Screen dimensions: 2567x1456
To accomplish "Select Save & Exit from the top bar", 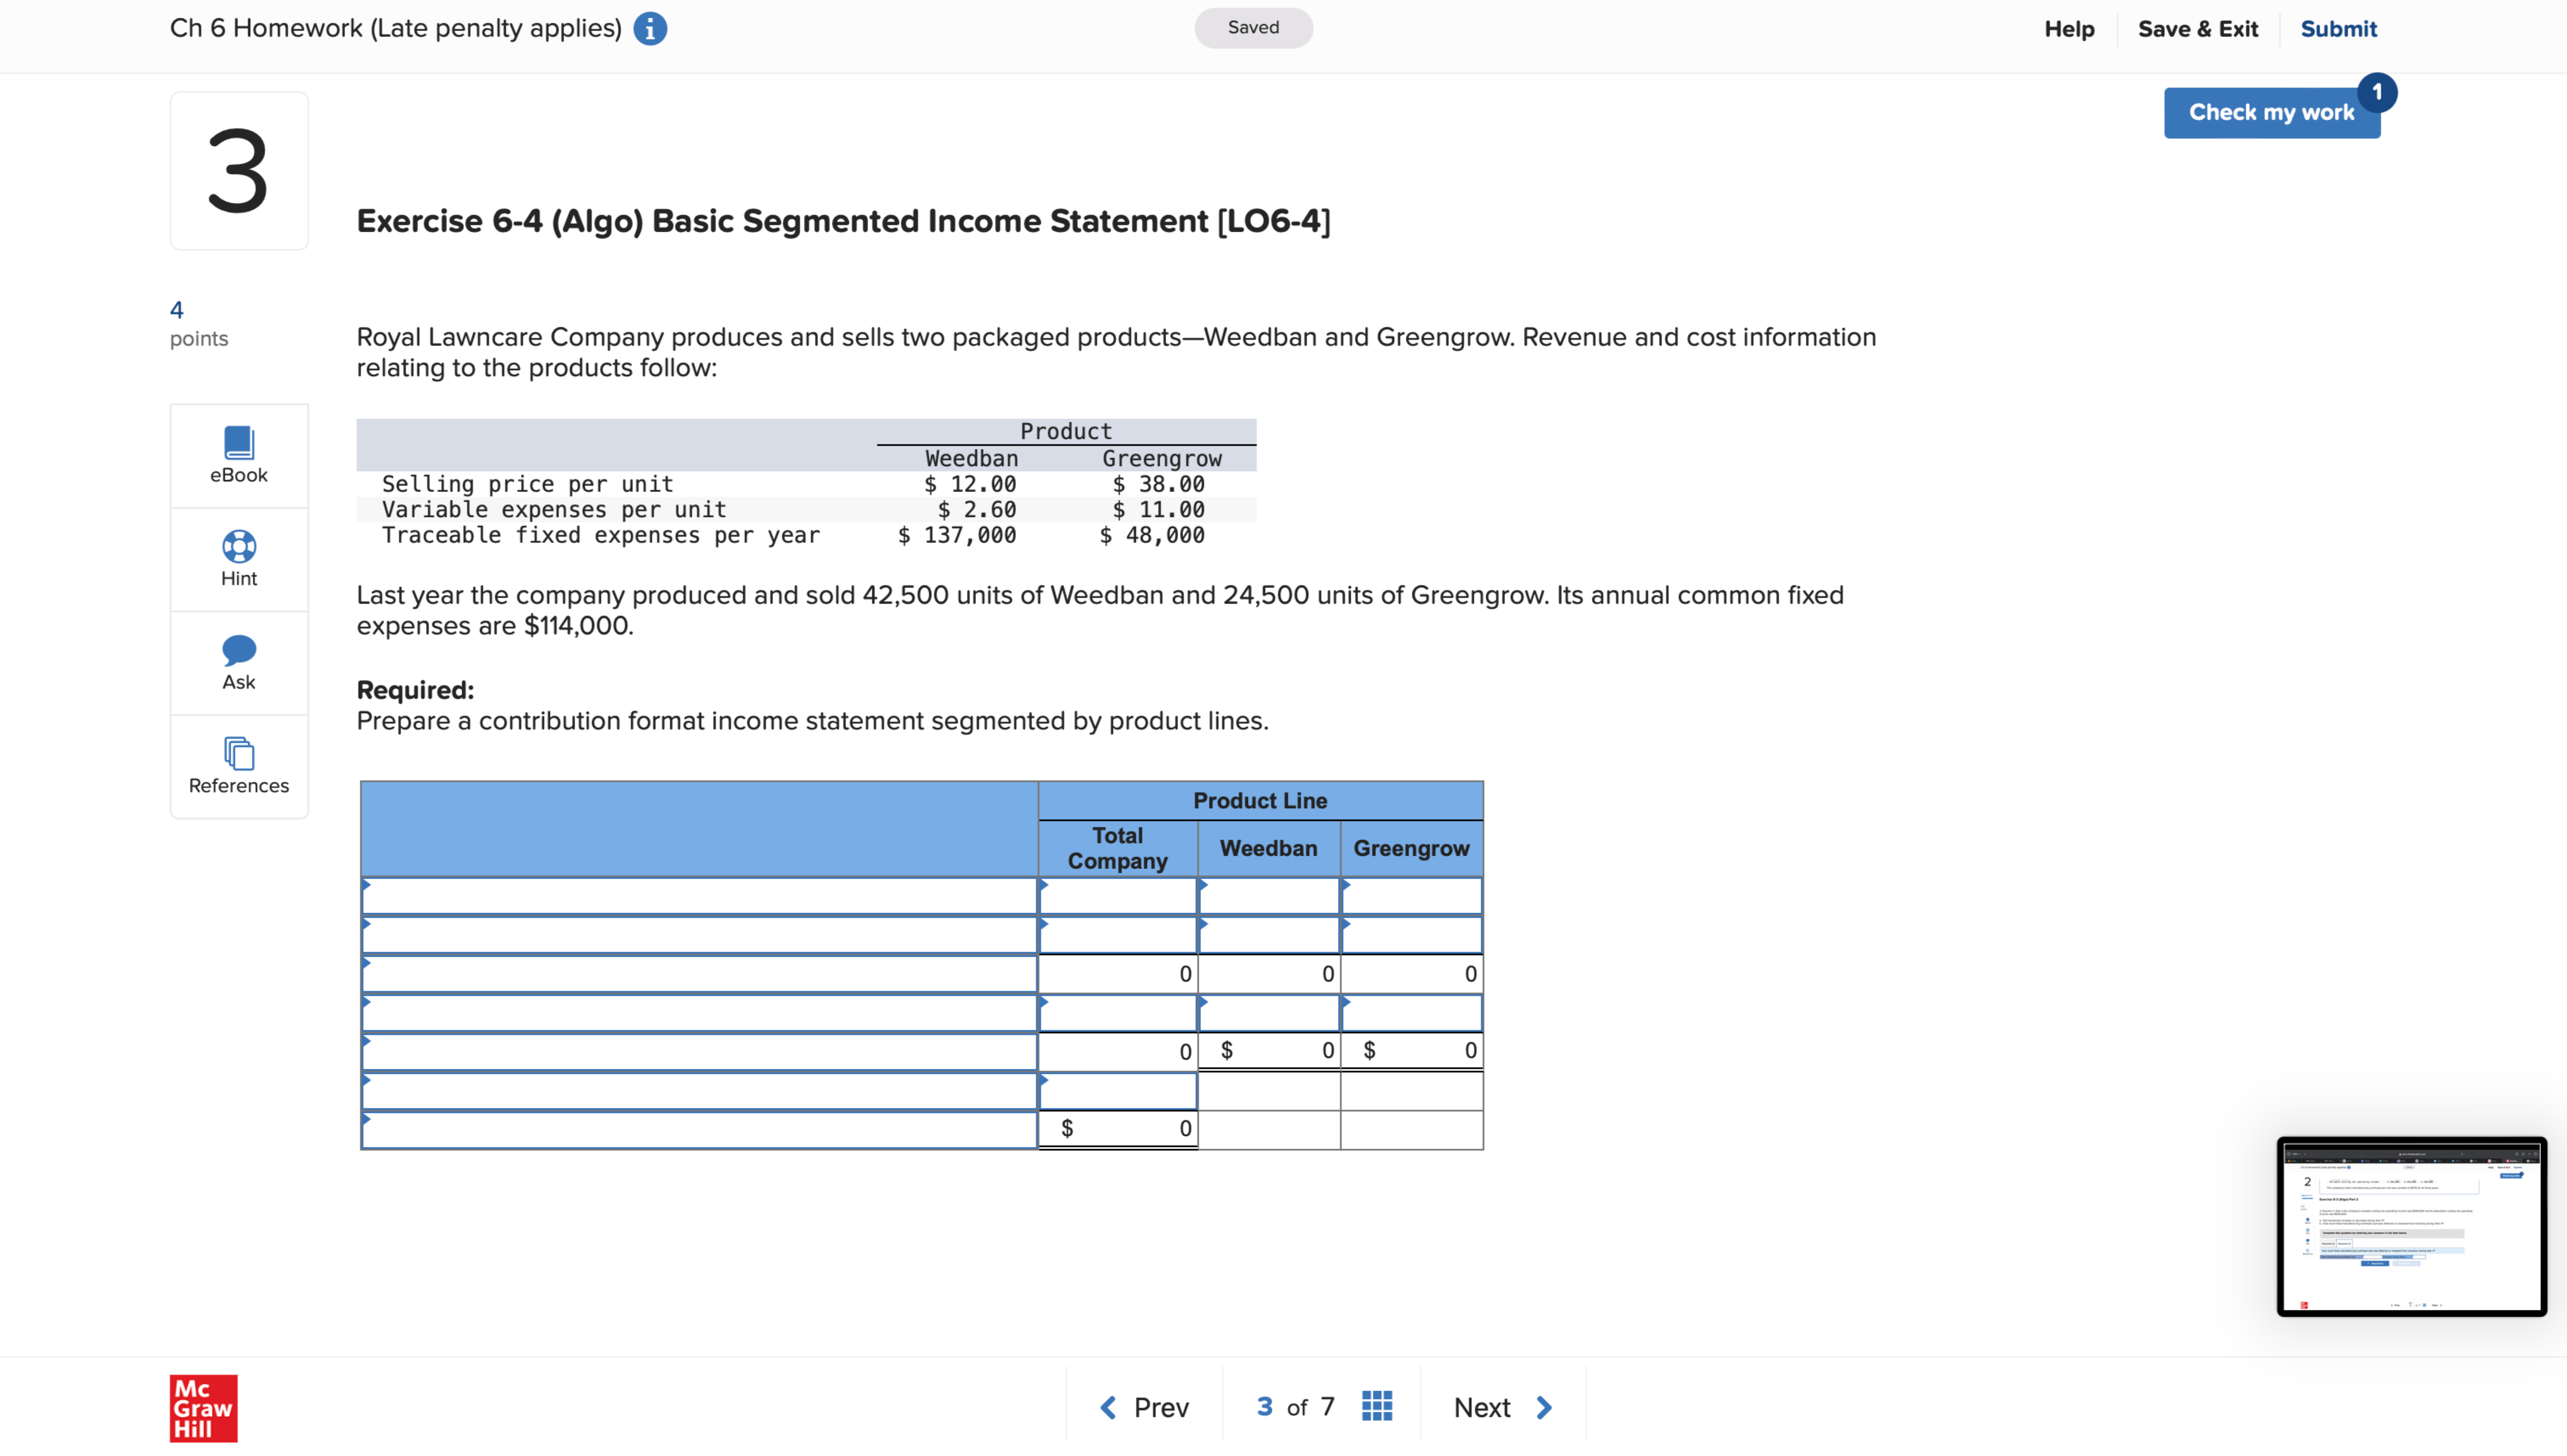I will tap(2198, 28).
